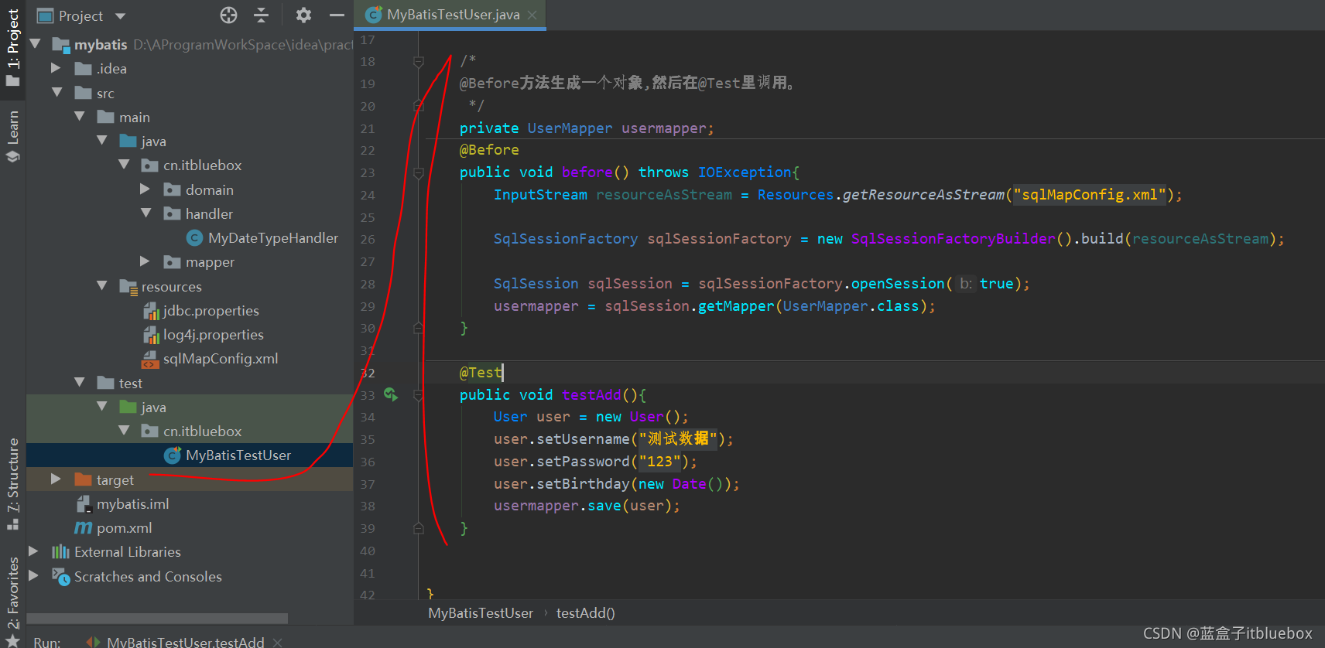
Task: Select mybatis.iml file
Action: (132, 504)
